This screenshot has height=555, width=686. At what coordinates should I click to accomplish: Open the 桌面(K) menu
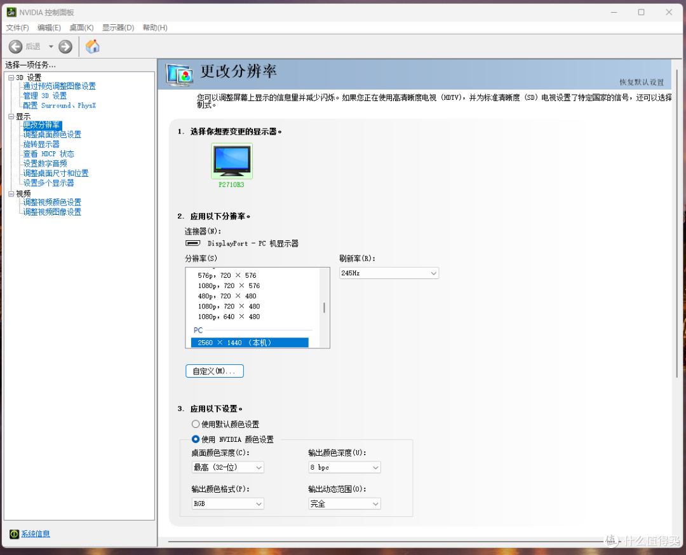pos(81,27)
